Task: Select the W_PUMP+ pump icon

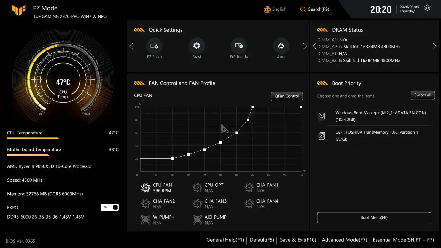Action: point(146,220)
